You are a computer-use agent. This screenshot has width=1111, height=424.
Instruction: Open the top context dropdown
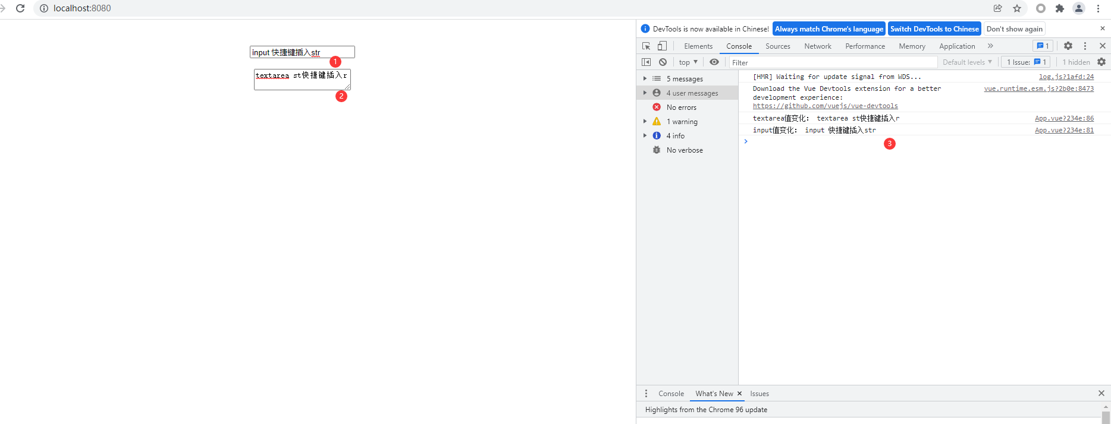688,62
